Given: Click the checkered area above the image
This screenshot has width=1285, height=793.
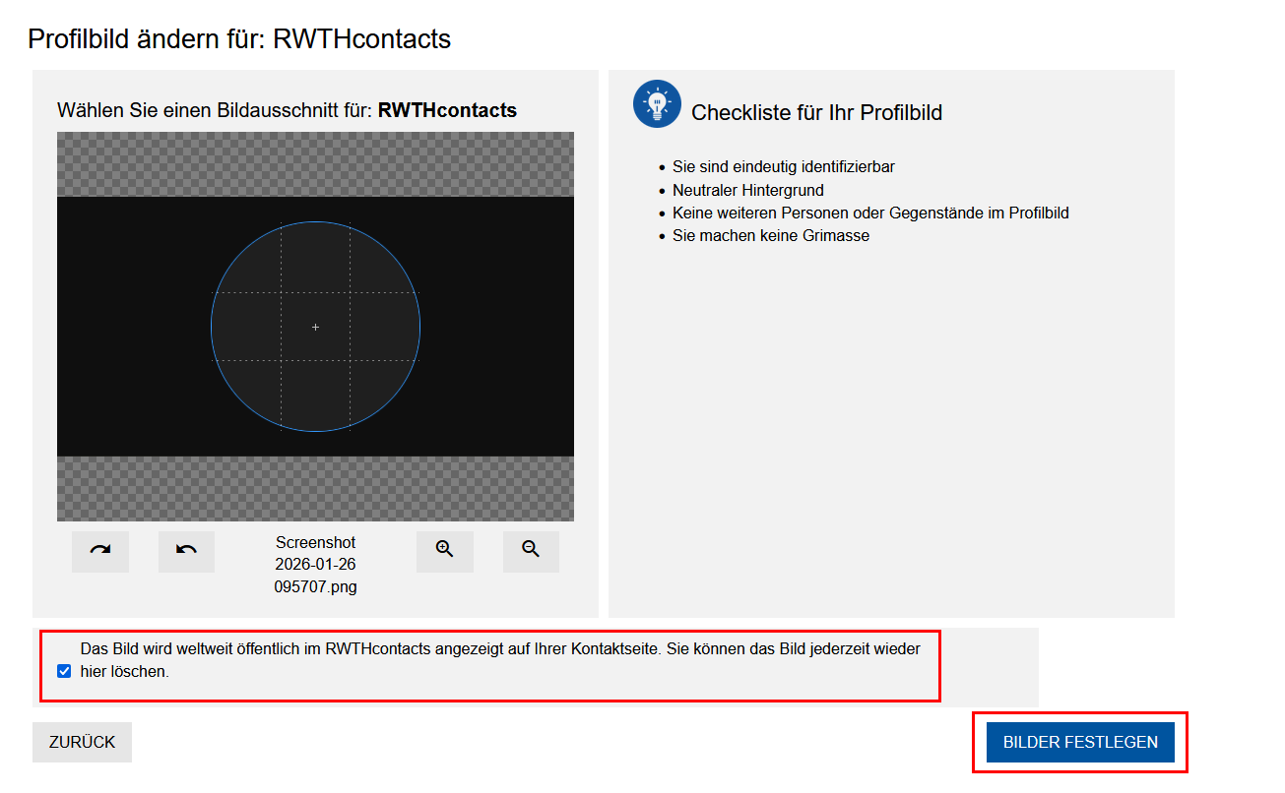Looking at the screenshot, I should coord(315,164).
